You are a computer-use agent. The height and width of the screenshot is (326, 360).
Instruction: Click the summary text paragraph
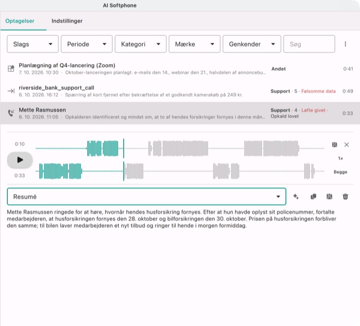coord(172,219)
